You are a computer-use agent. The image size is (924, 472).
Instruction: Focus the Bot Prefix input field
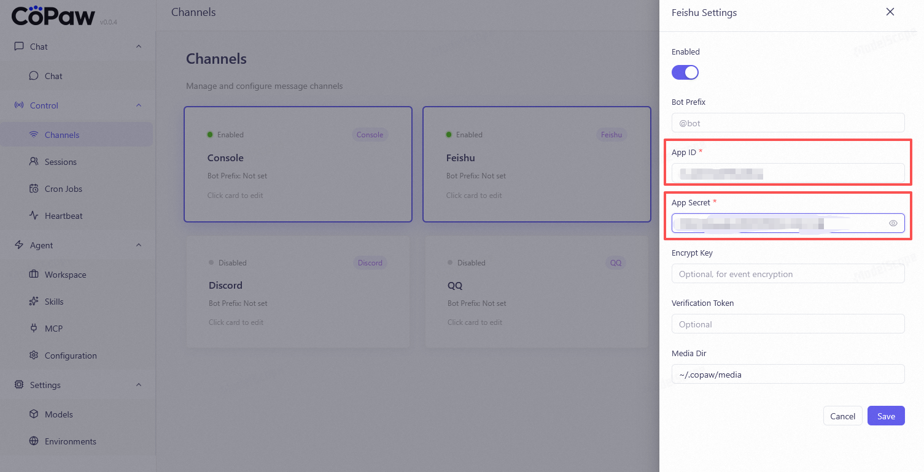[x=788, y=123]
